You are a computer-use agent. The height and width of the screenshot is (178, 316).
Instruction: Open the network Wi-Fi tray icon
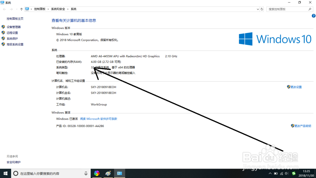282,174
